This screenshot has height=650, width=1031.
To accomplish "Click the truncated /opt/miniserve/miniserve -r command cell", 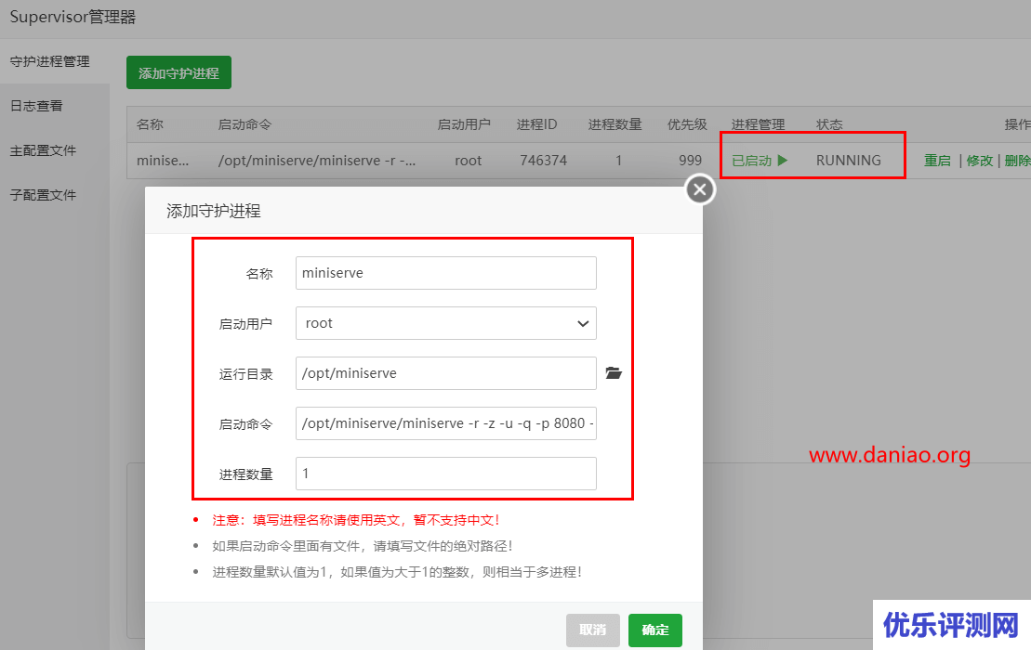I will click(316, 161).
